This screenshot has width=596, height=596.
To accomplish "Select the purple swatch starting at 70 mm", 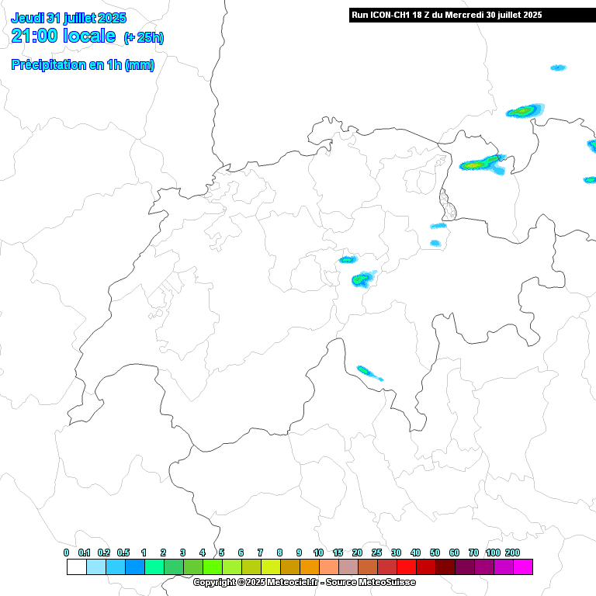I will tap(484, 567).
